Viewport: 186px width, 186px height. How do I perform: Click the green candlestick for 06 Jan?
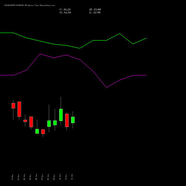point(37,131)
